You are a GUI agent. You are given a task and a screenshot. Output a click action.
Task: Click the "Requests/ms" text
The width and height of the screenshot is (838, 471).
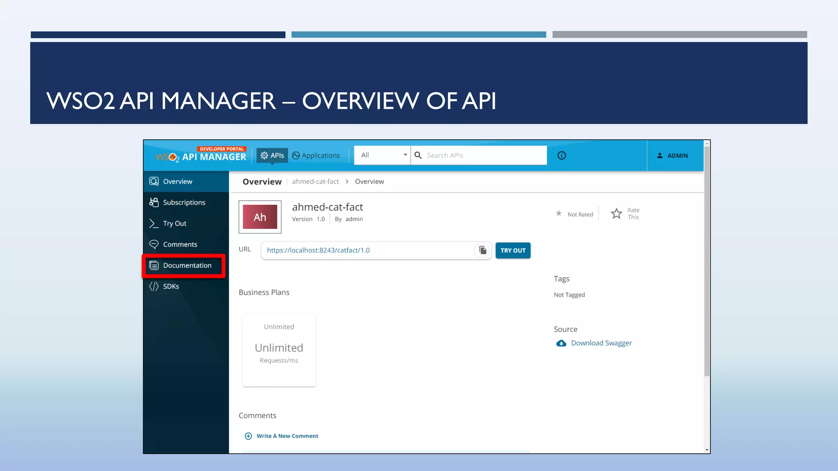(279, 360)
